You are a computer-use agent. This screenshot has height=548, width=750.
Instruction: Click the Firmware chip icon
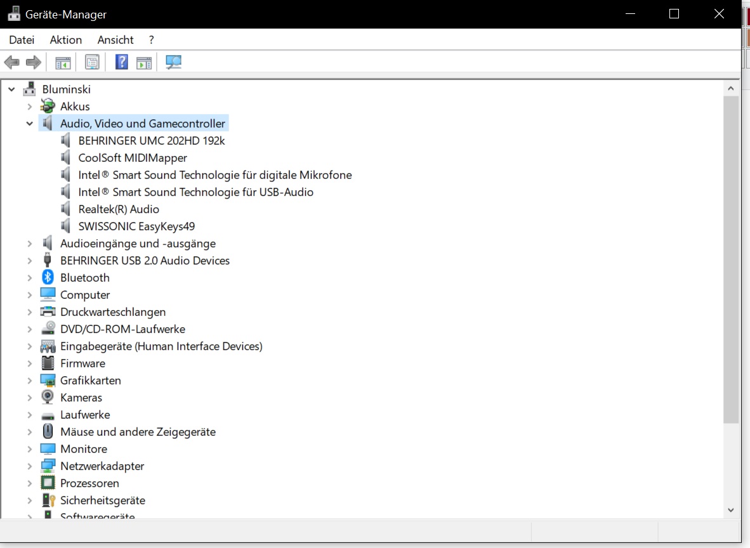click(x=48, y=363)
